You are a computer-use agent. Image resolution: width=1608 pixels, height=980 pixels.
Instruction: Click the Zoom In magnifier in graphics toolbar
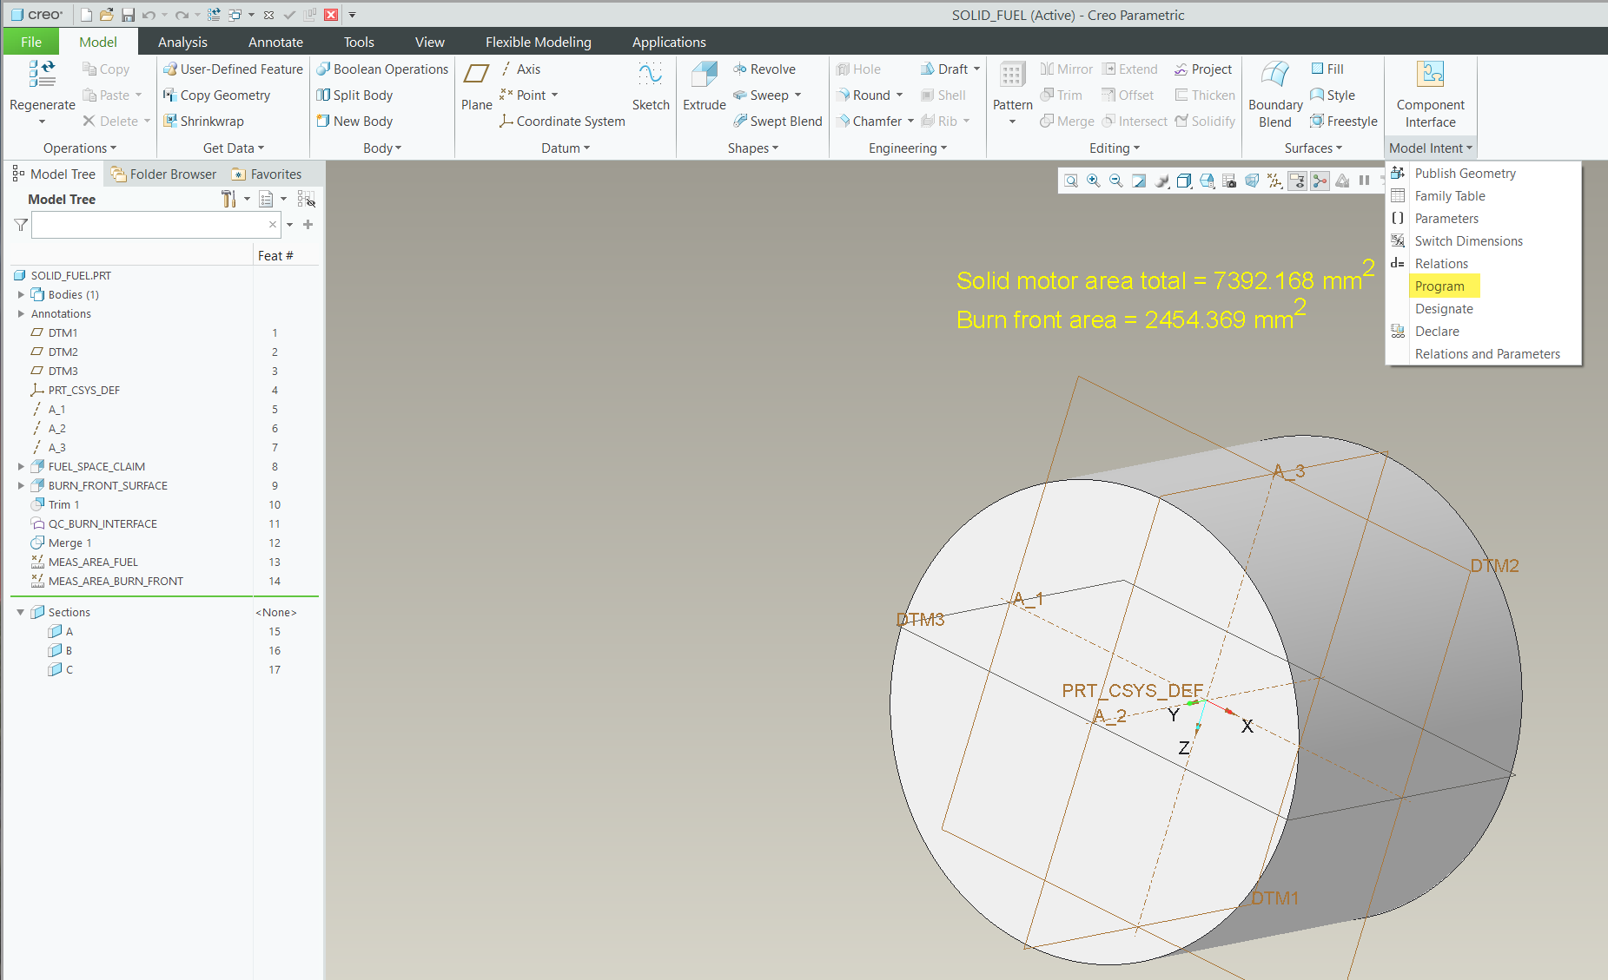(x=1093, y=181)
